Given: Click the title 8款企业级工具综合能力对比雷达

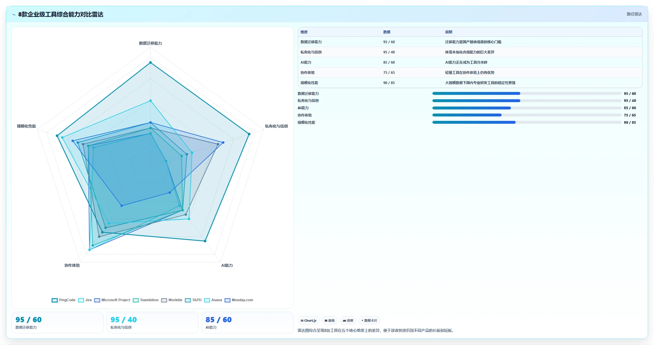Looking at the screenshot, I should pos(61,14).
